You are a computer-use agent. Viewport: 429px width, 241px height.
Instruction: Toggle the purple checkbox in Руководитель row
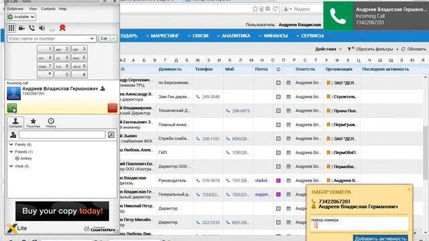pyautogui.click(x=278, y=180)
